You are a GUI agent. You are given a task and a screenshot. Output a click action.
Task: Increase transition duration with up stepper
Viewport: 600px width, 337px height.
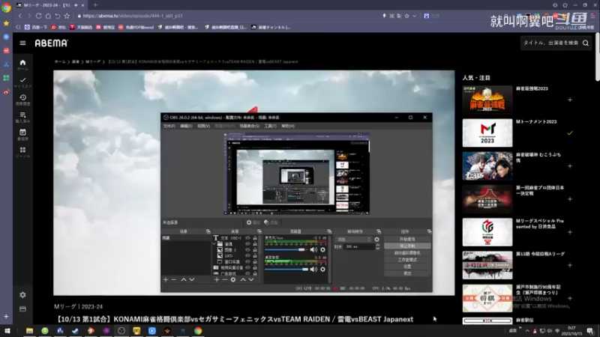pyautogui.click(x=378, y=246)
